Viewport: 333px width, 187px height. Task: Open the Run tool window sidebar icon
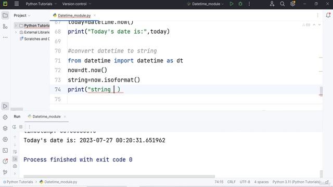[5, 106]
